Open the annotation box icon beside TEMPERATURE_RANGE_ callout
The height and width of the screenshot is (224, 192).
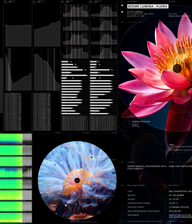tap(127, 124)
